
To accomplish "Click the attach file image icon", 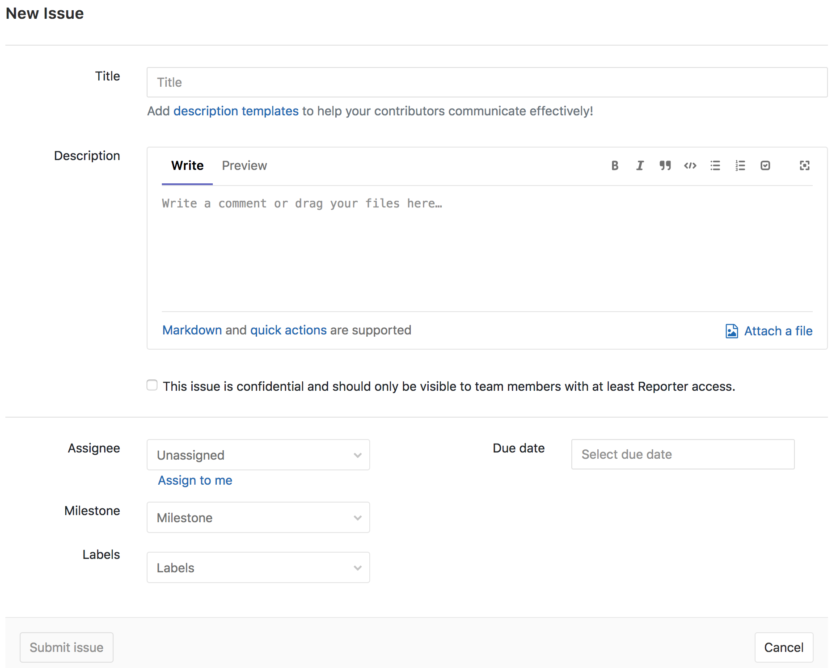I will tap(731, 331).
